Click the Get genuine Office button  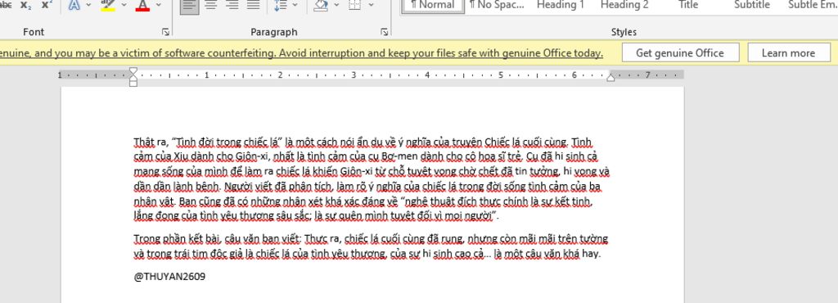(680, 53)
